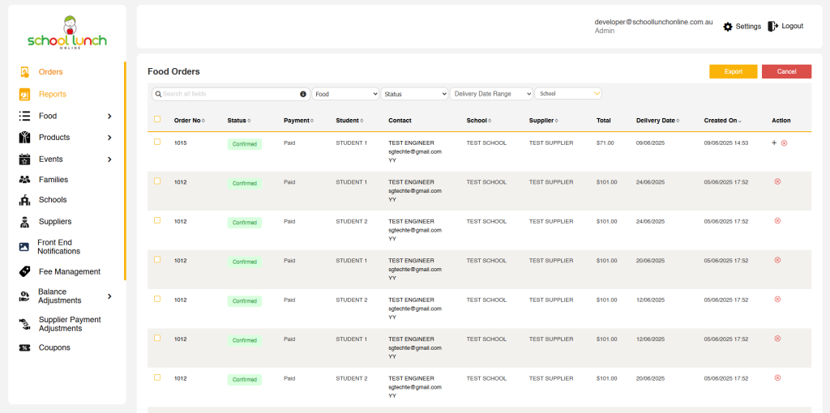This screenshot has height=413, width=830.
Task: Select checkbox for order 1012 STUDENT 2 24/06/2025
Action: 157,220
